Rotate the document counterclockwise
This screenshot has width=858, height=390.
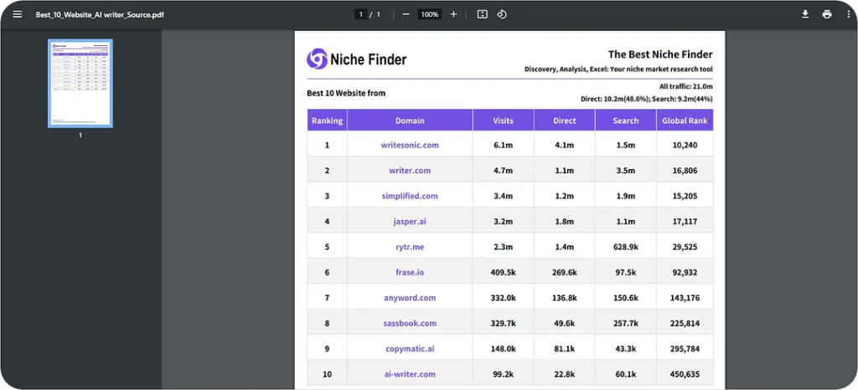502,14
